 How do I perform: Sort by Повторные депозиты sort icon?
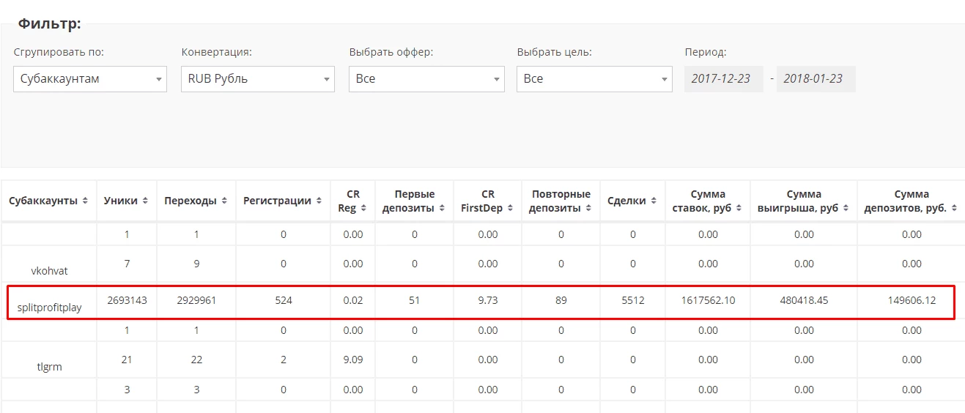[x=588, y=209]
